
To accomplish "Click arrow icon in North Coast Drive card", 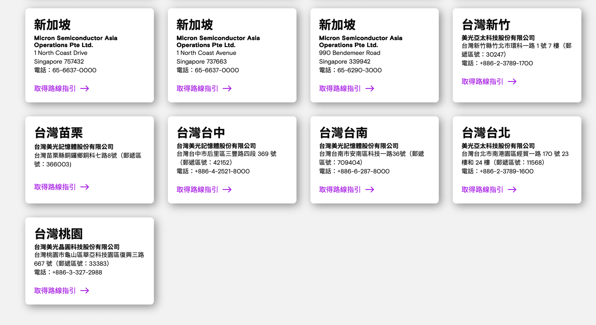I will coord(85,88).
